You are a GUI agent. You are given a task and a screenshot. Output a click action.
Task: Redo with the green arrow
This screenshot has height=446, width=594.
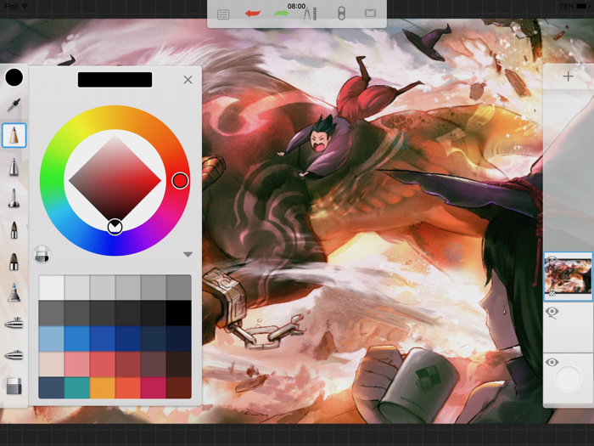pyautogui.click(x=282, y=14)
